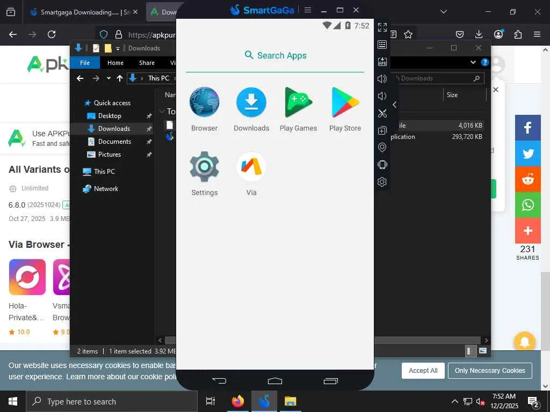550x412 pixels.
Task: Click This PC in address breadcrumb
Action: [158, 78]
